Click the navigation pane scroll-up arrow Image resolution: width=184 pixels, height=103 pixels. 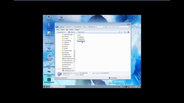click(74, 35)
